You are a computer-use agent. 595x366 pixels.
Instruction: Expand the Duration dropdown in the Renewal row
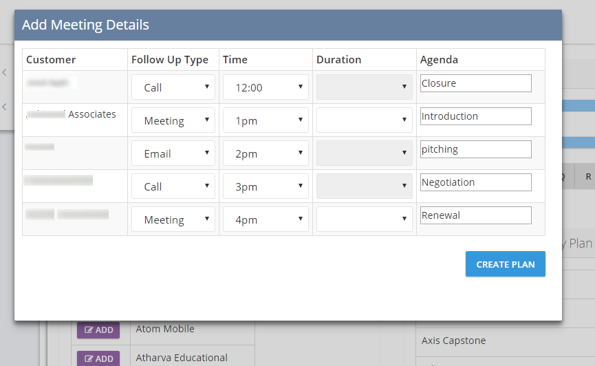365,219
